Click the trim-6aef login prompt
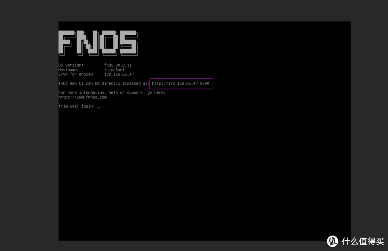This screenshot has height=251, width=388. click(79, 106)
